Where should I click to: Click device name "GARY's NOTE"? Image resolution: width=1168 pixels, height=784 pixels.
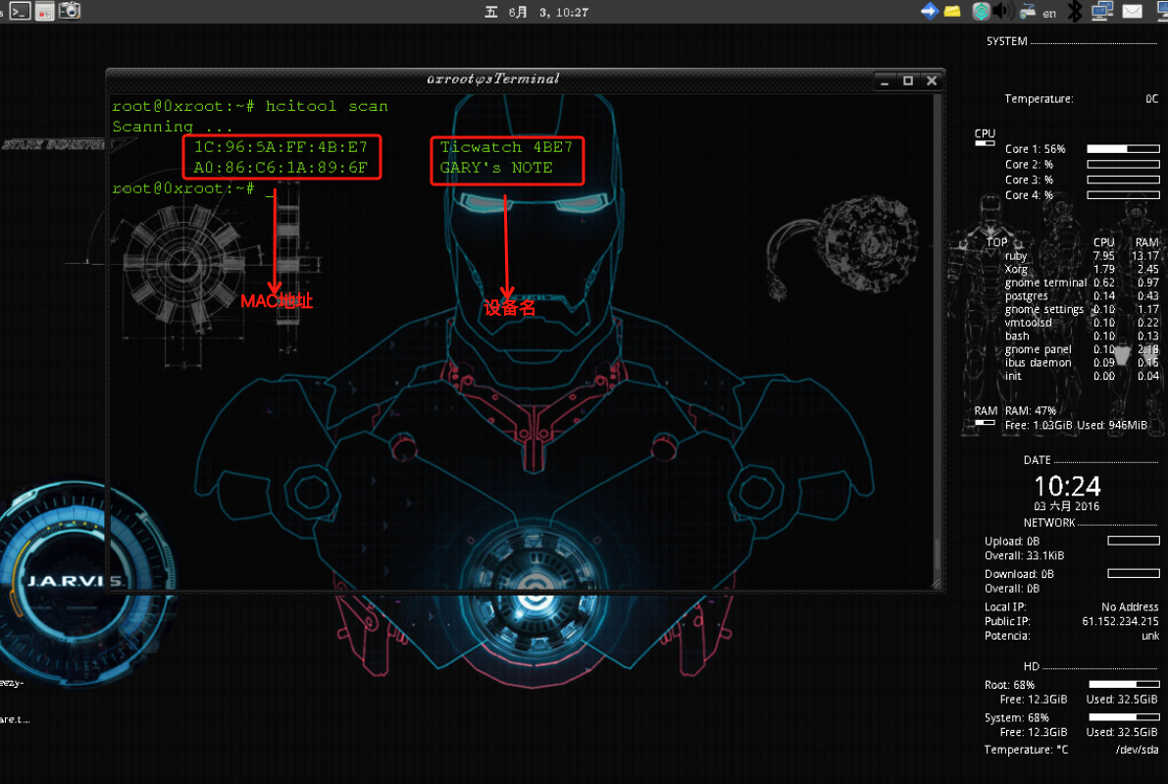coord(496,167)
